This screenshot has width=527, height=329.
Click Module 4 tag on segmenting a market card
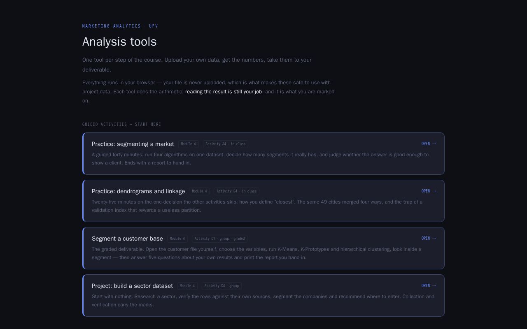(189, 144)
